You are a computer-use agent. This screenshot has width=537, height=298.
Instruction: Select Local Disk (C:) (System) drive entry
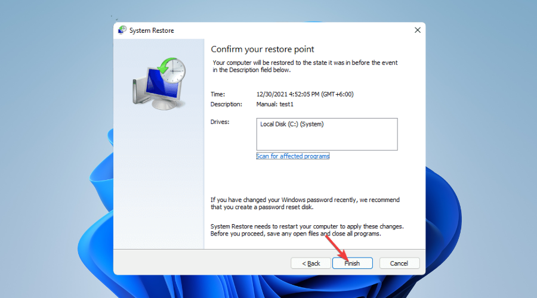[x=292, y=124]
